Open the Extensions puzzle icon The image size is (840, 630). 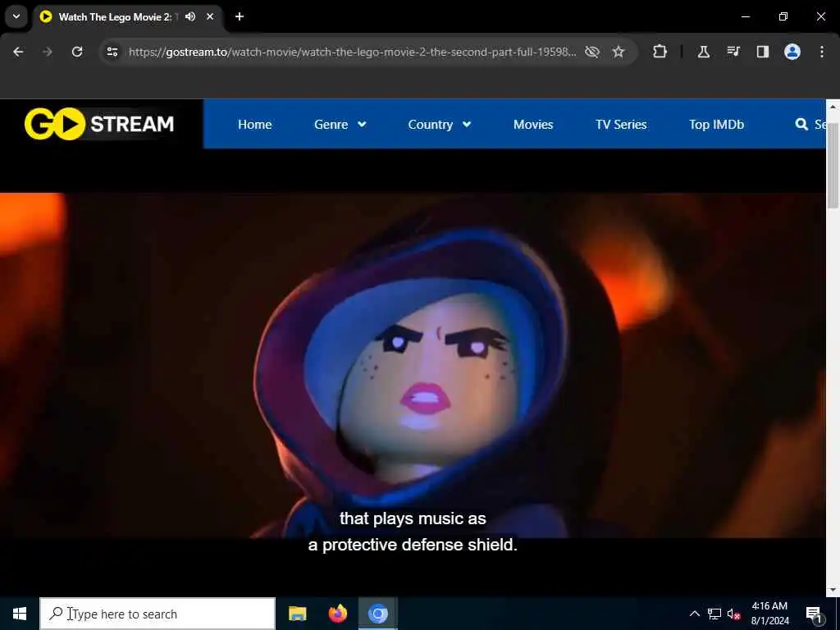[660, 52]
